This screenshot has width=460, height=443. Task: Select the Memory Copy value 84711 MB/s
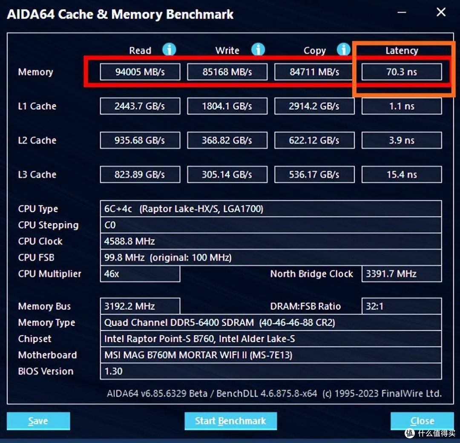pyautogui.click(x=314, y=72)
